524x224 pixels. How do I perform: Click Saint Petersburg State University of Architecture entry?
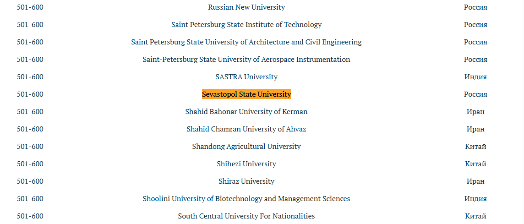coord(246,42)
